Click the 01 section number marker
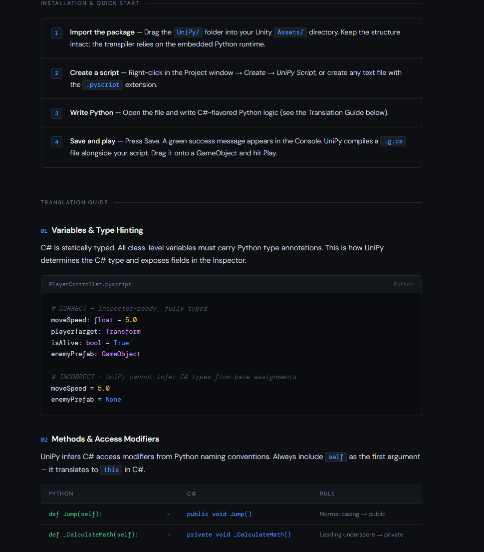Image resolution: width=484 pixels, height=552 pixels. 44,231
